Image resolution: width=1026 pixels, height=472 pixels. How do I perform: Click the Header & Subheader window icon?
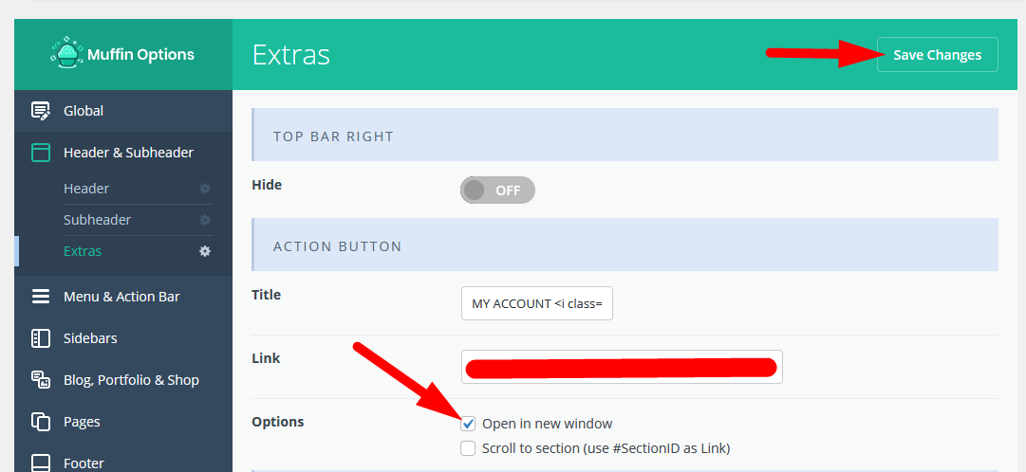[41, 153]
